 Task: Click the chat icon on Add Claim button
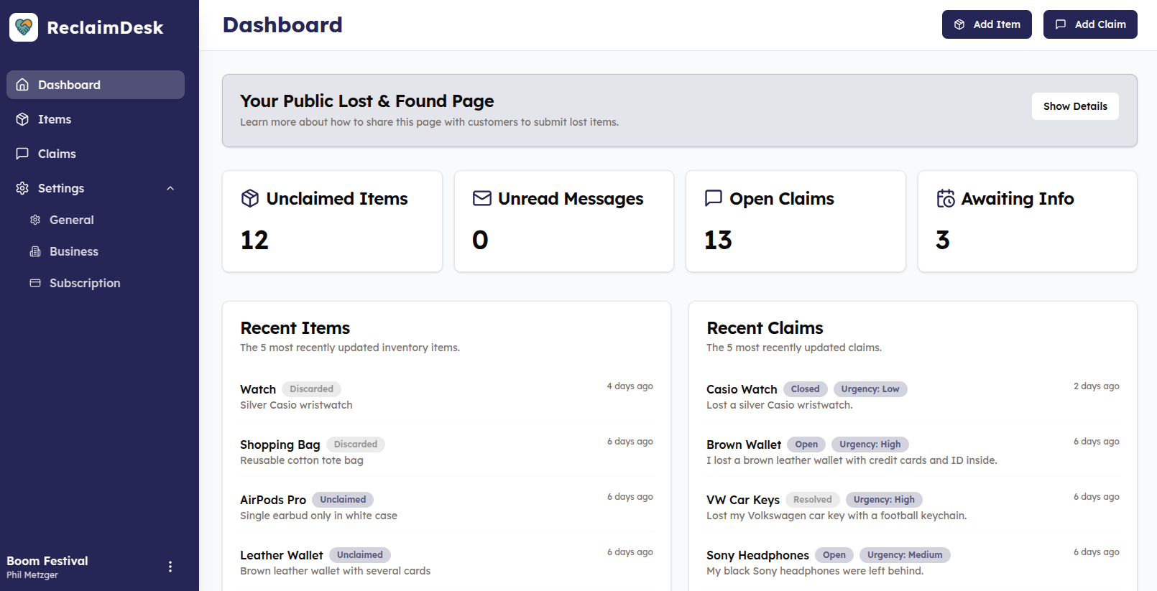pyautogui.click(x=1061, y=24)
